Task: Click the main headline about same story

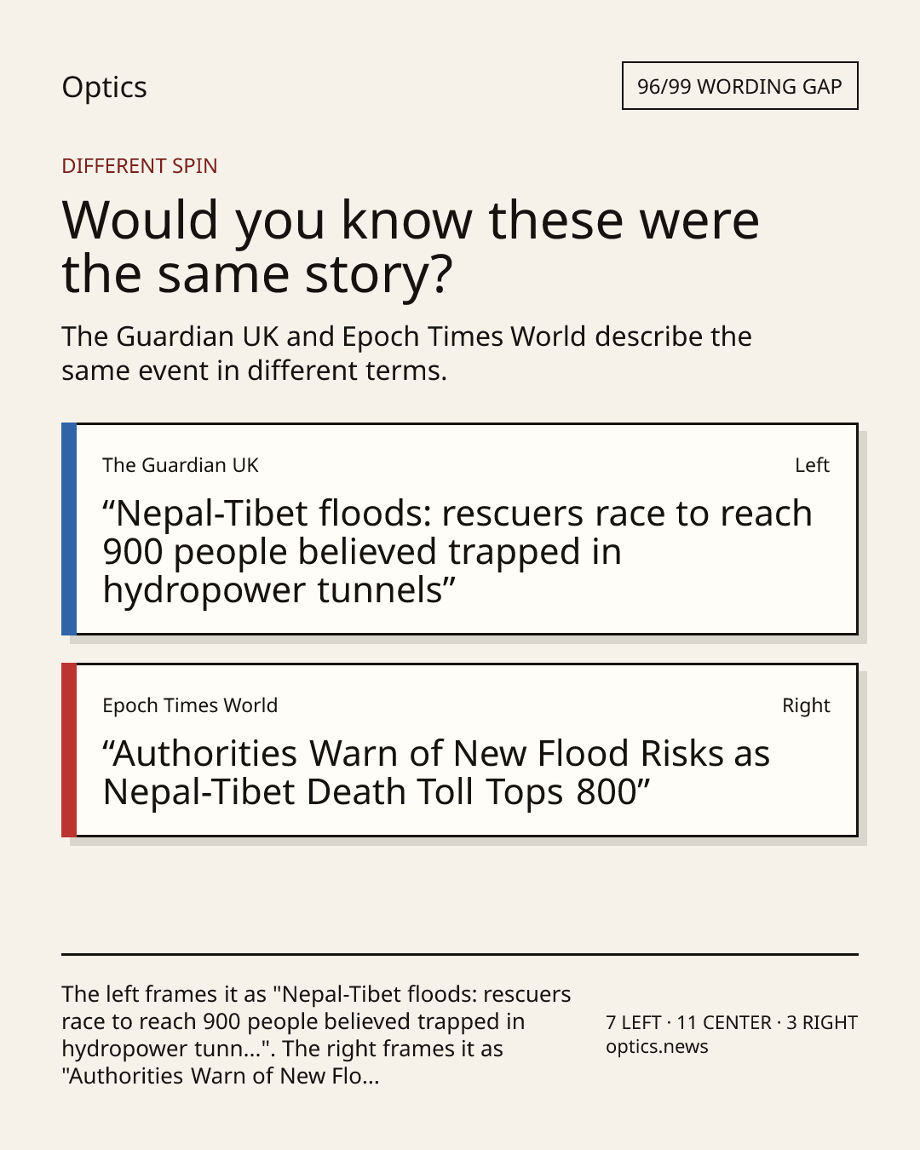Action: [411, 246]
